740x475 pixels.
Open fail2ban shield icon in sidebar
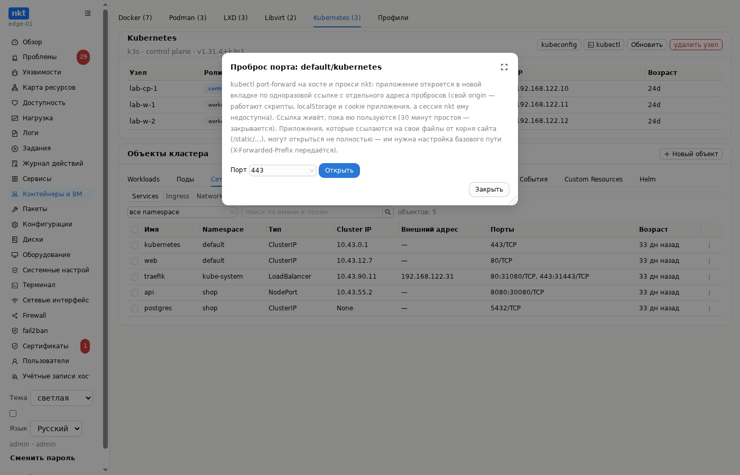(x=15, y=331)
